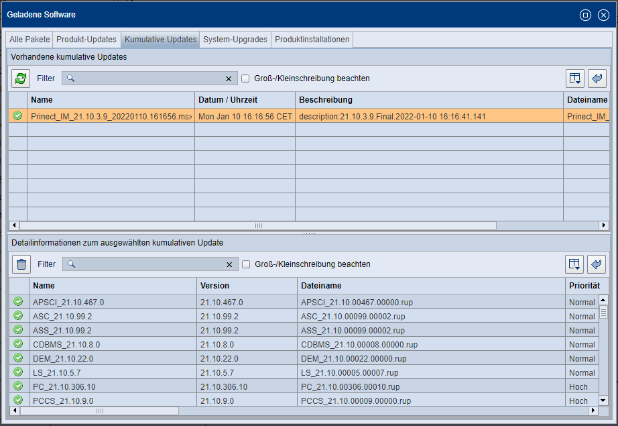Viewport: 618px width, 426px height.
Task: Switch to Alle Pakete tab
Action: click(29, 40)
